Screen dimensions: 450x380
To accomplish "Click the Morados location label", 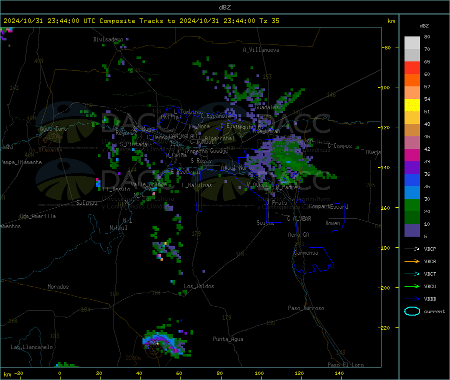I will (58, 287).
